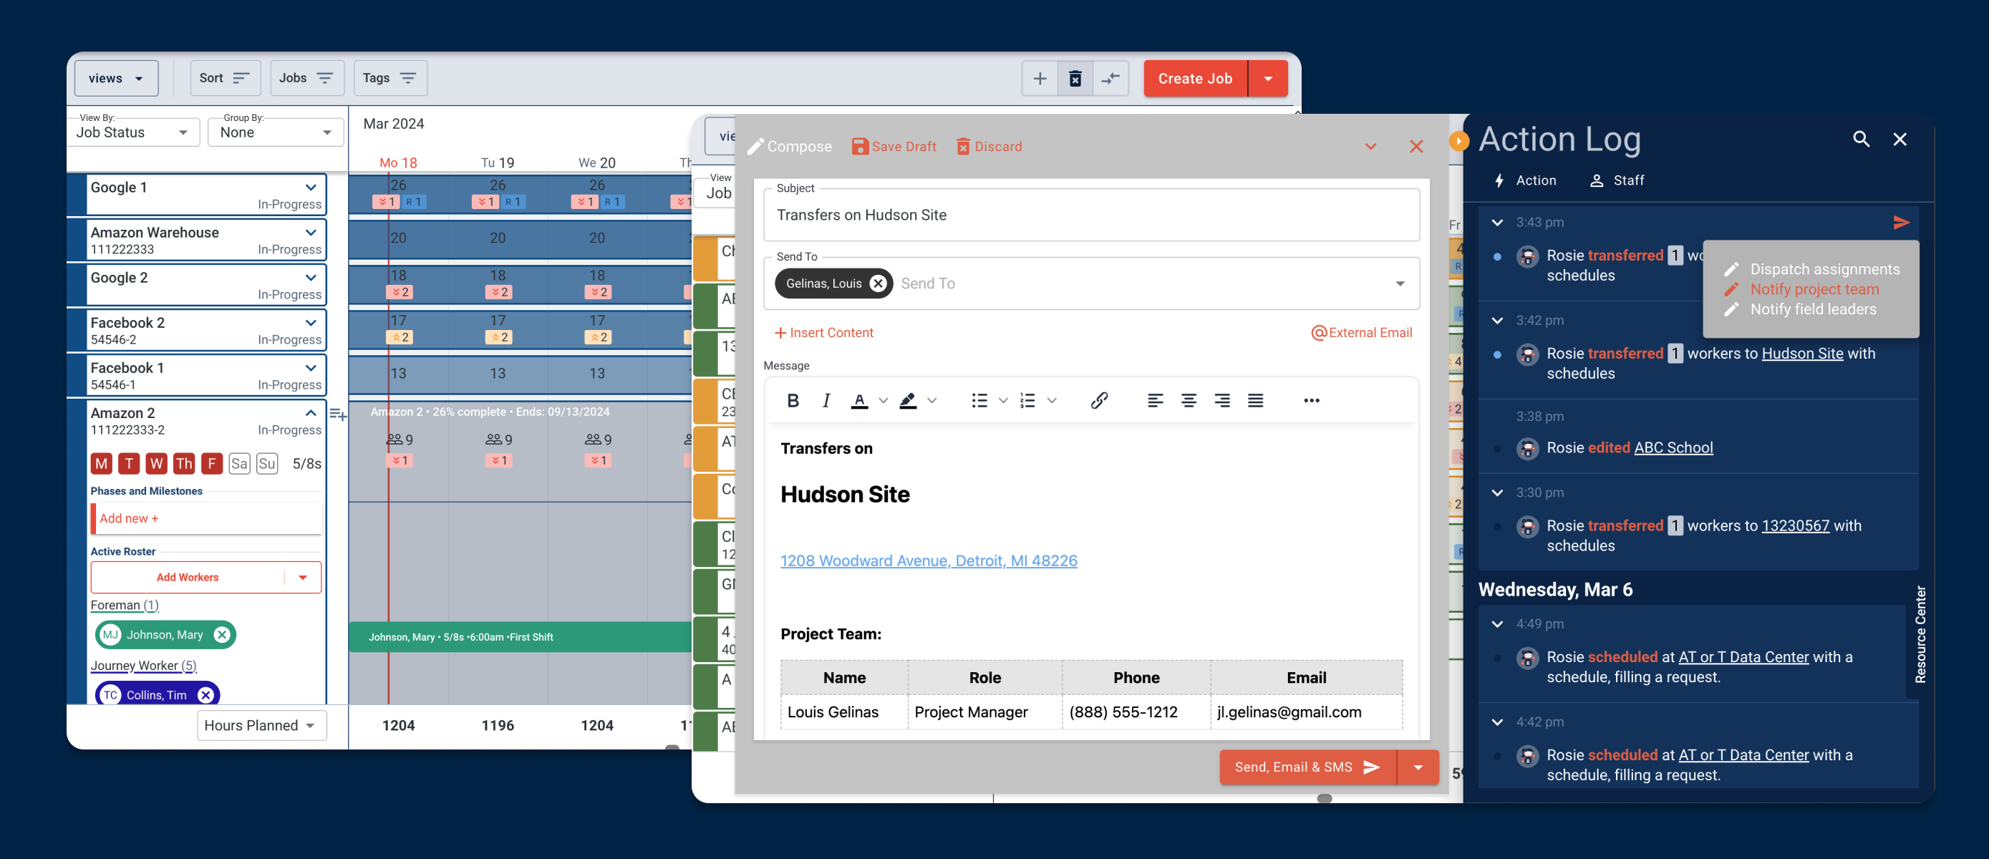Open the View By Job Status dropdown
Screen dimensions: 1989x859
click(x=132, y=132)
